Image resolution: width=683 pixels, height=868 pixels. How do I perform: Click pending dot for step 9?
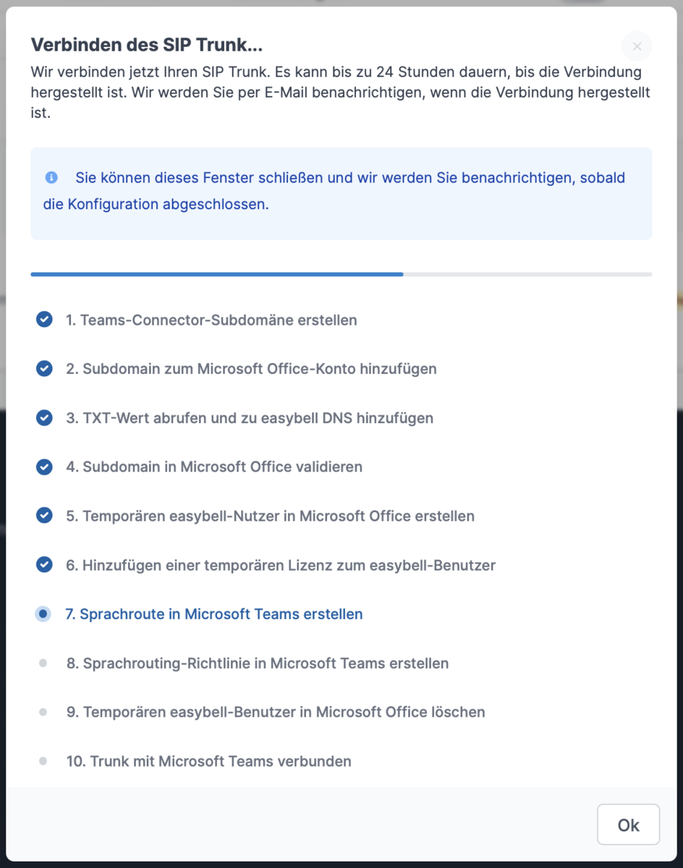[43, 712]
